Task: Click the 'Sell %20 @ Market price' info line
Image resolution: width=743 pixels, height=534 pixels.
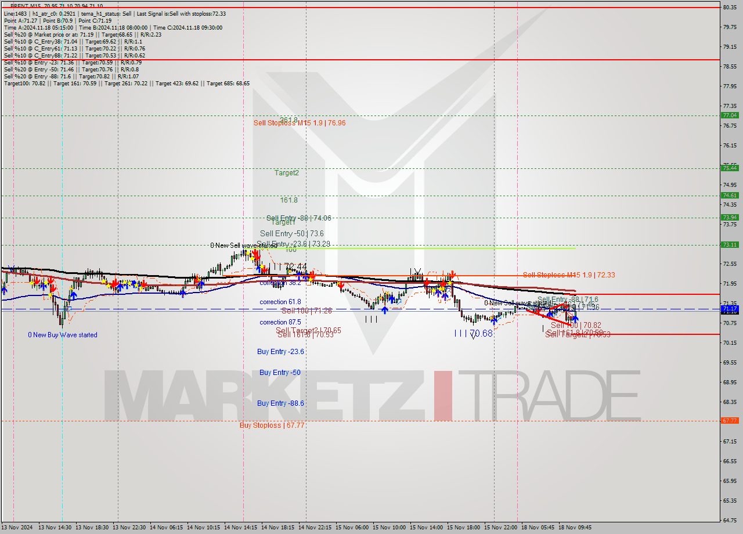Action: click(82, 34)
